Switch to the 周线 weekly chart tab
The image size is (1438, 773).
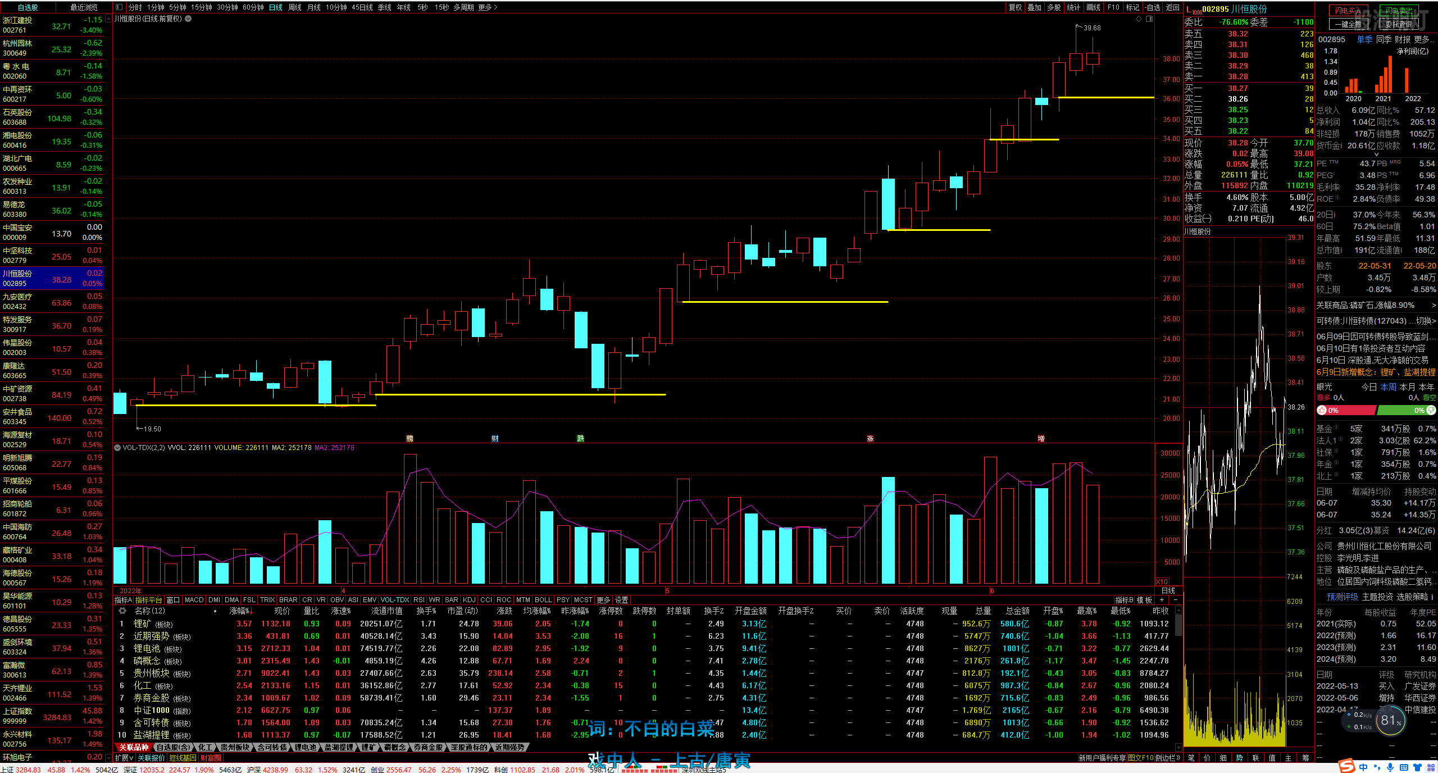295,7
